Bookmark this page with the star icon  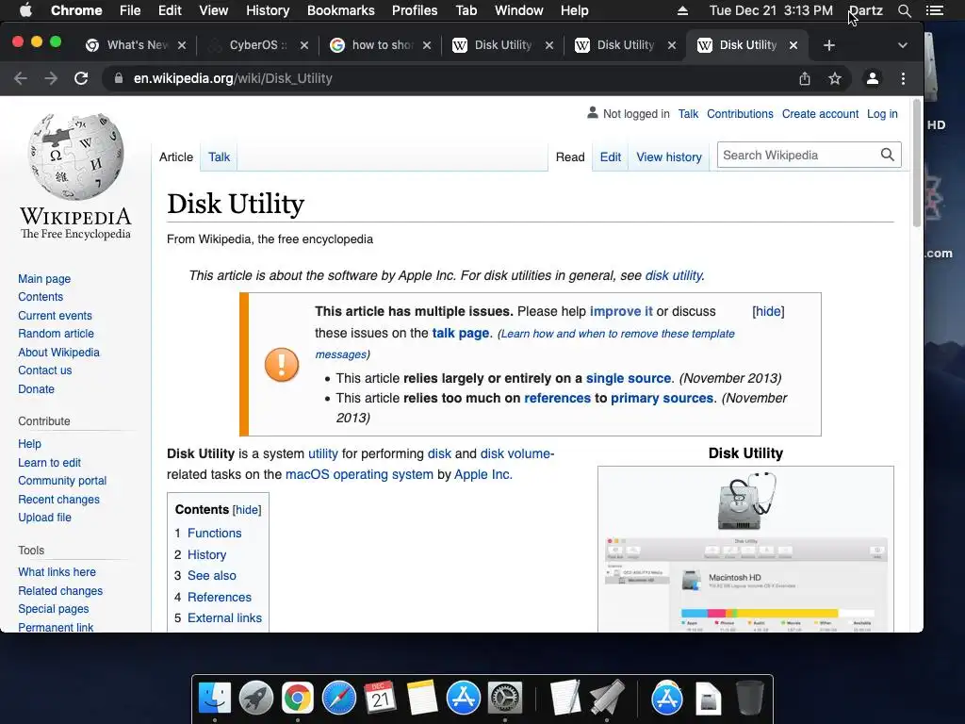click(x=835, y=79)
